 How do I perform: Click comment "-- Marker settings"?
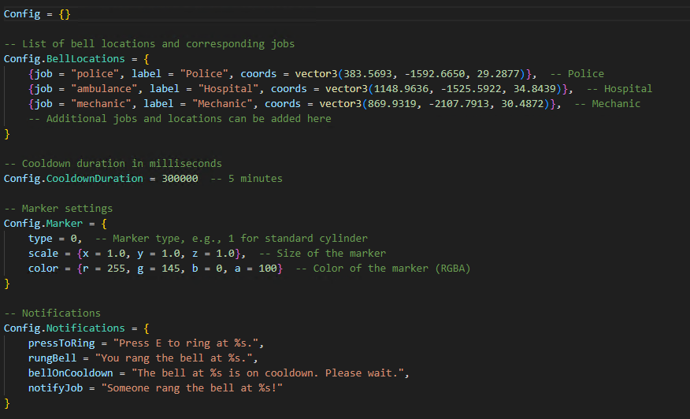58,209
